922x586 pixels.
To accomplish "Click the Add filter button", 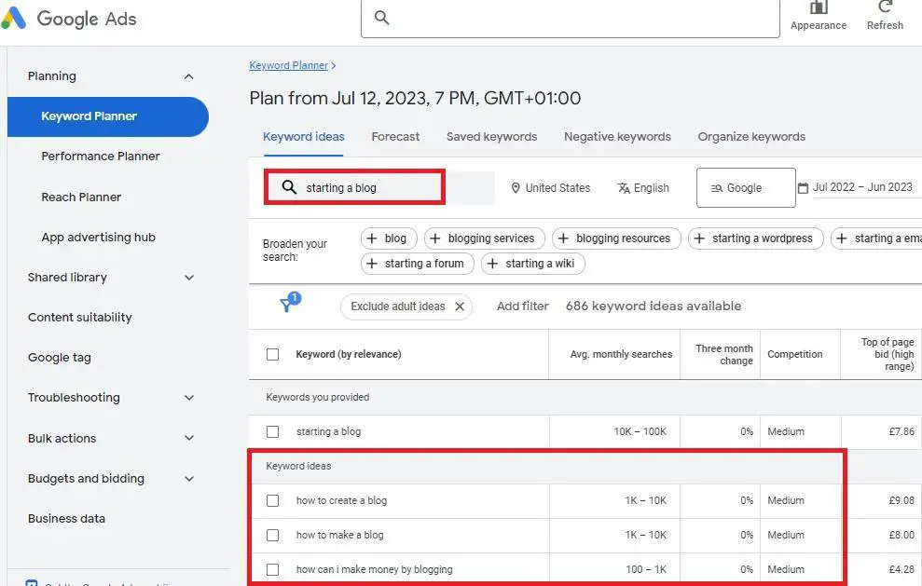I will pyautogui.click(x=522, y=307).
